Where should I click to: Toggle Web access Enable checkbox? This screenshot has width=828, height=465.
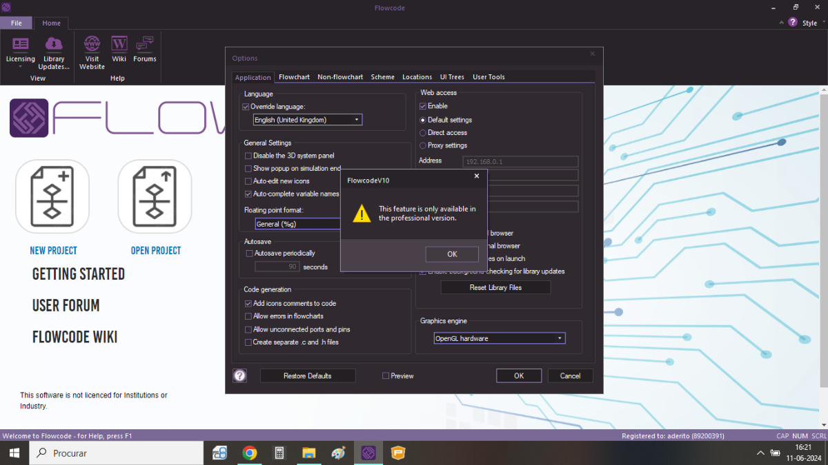pyautogui.click(x=423, y=107)
